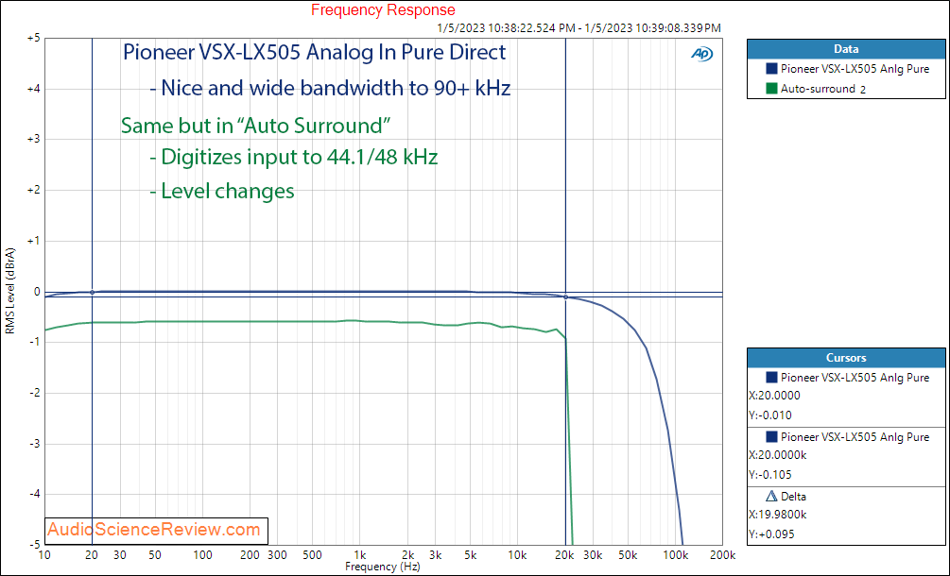
Task: Click the blue swatch above X:20.0000k
Action: pos(771,436)
